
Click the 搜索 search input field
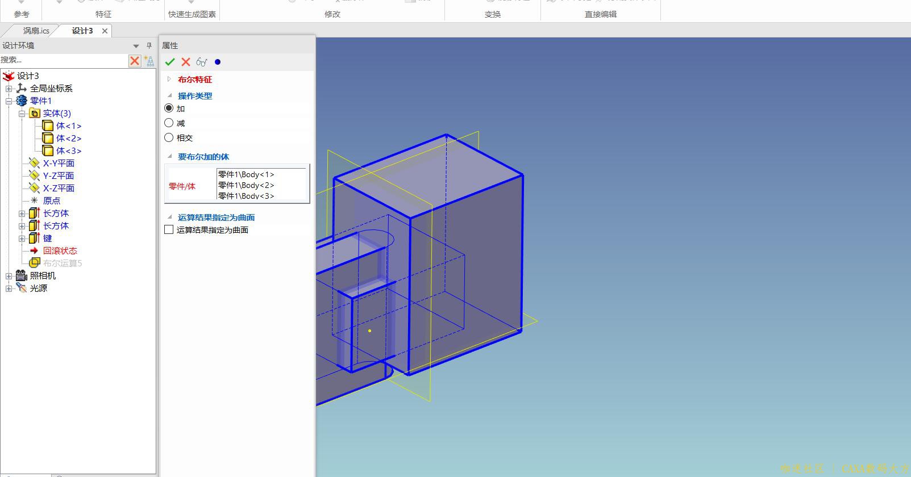pyautogui.click(x=64, y=60)
